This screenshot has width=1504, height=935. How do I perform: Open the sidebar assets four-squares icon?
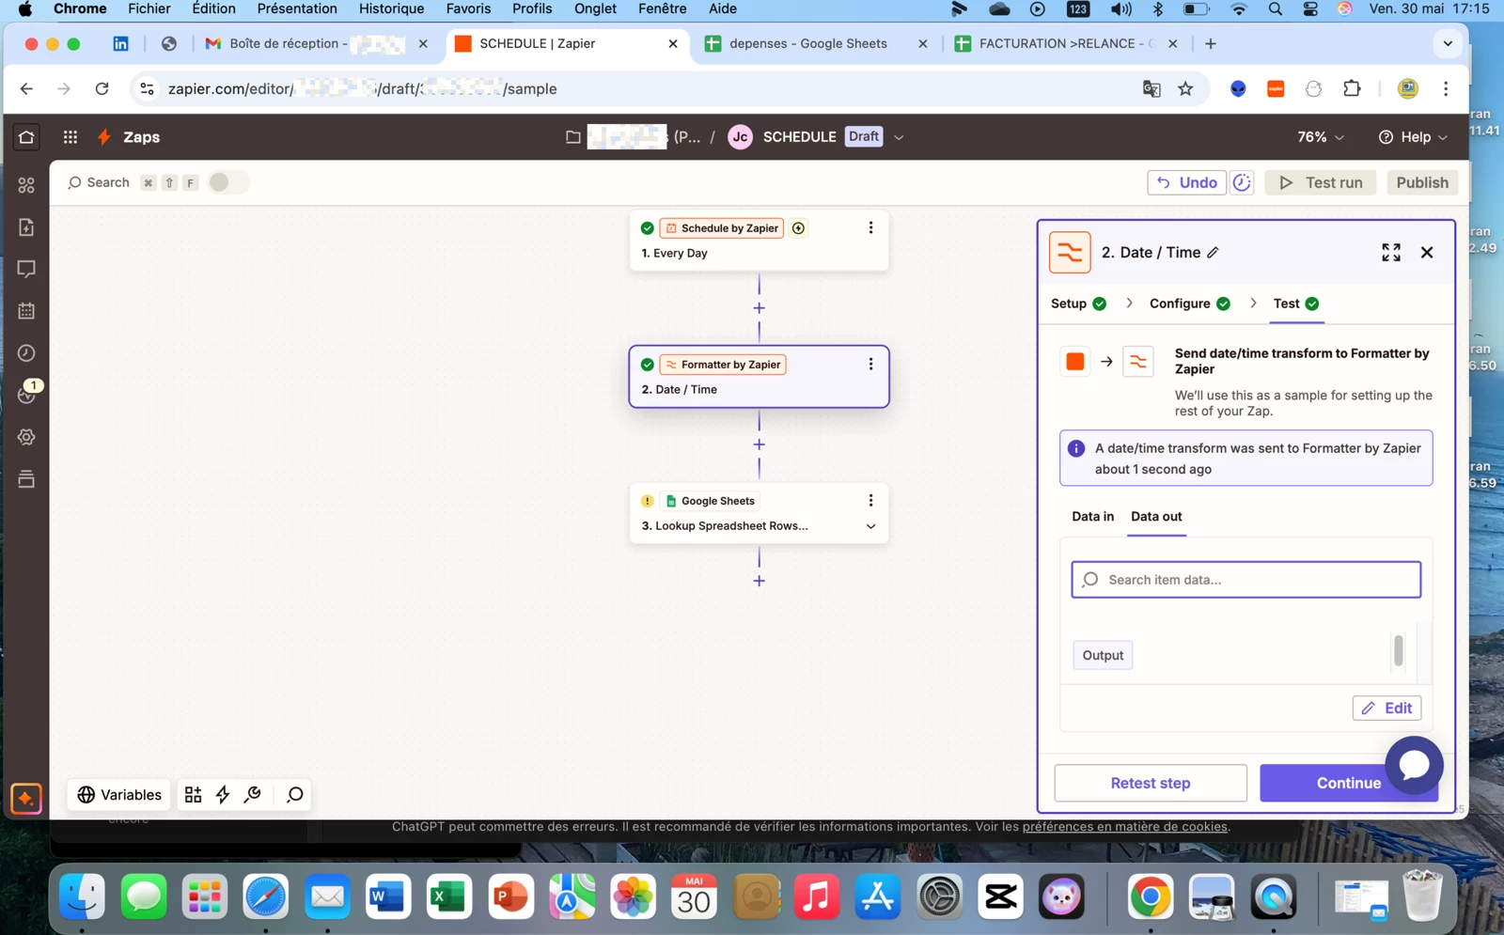click(26, 186)
